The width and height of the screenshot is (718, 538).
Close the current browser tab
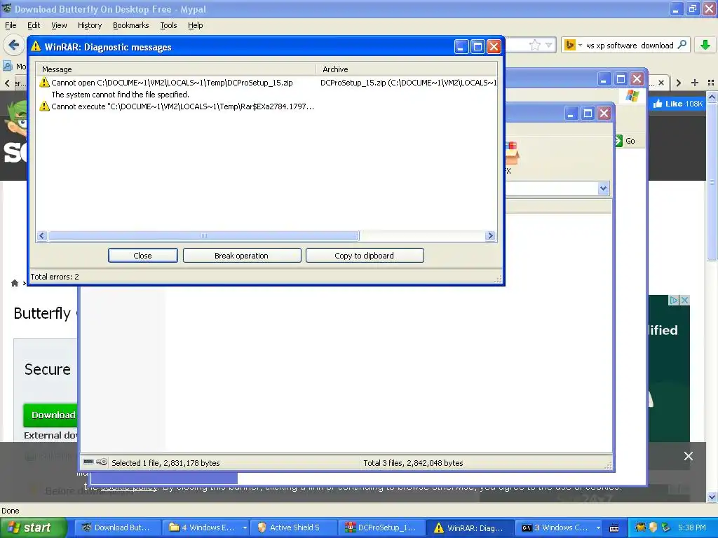coord(661,83)
